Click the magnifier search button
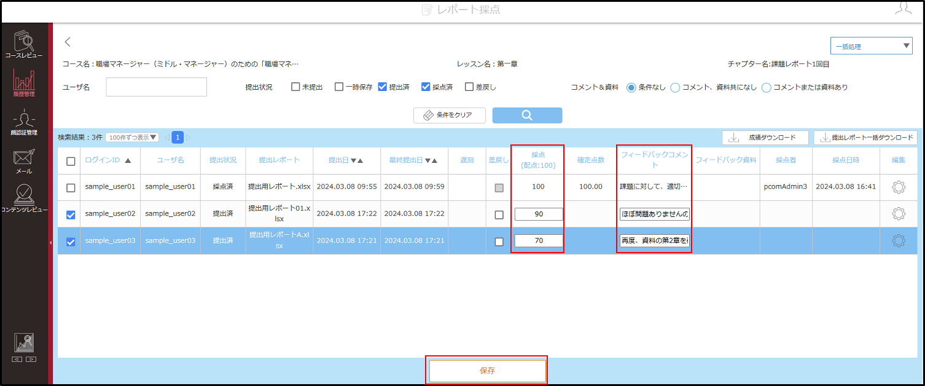925x386 pixels. click(527, 115)
